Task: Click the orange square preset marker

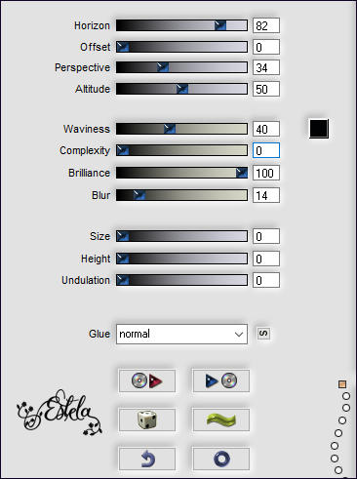Action: tap(342, 384)
